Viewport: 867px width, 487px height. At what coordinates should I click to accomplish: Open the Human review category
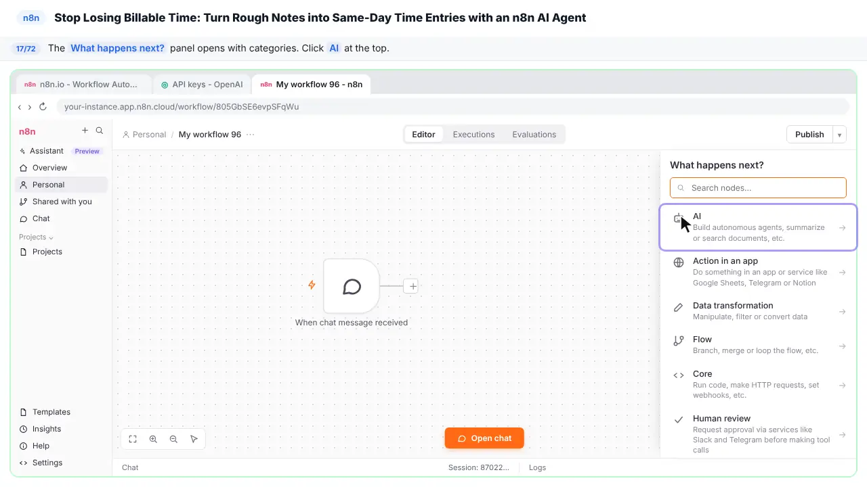(x=758, y=434)
